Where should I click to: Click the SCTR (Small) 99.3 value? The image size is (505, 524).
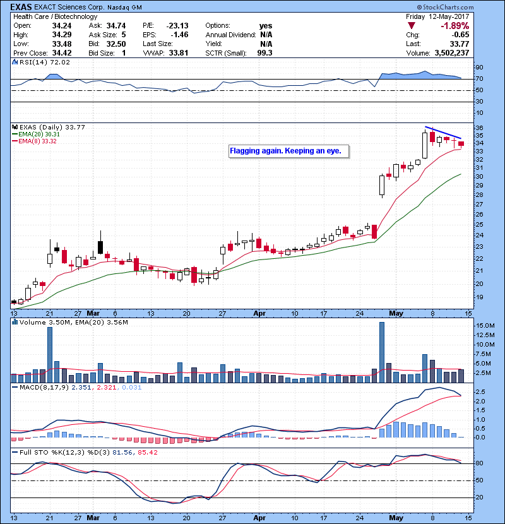pos(264,53)
